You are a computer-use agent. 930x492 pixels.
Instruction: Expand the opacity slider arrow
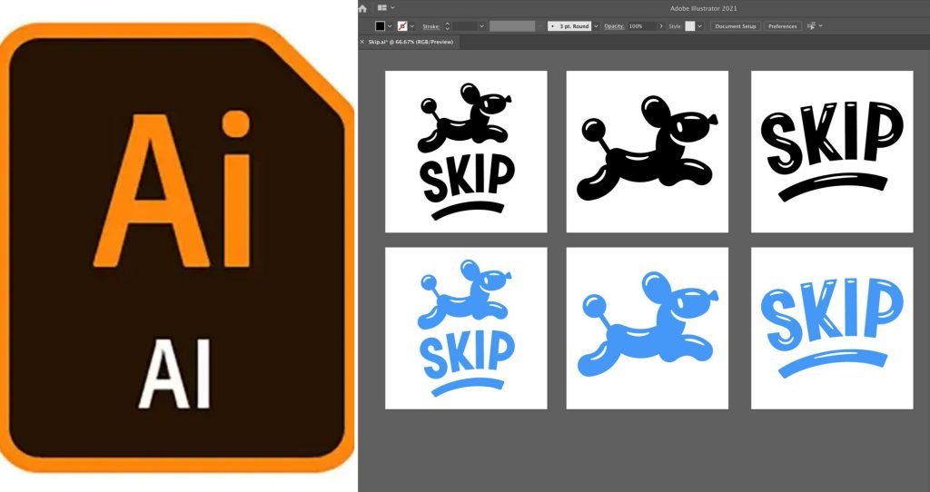point(661,26)
